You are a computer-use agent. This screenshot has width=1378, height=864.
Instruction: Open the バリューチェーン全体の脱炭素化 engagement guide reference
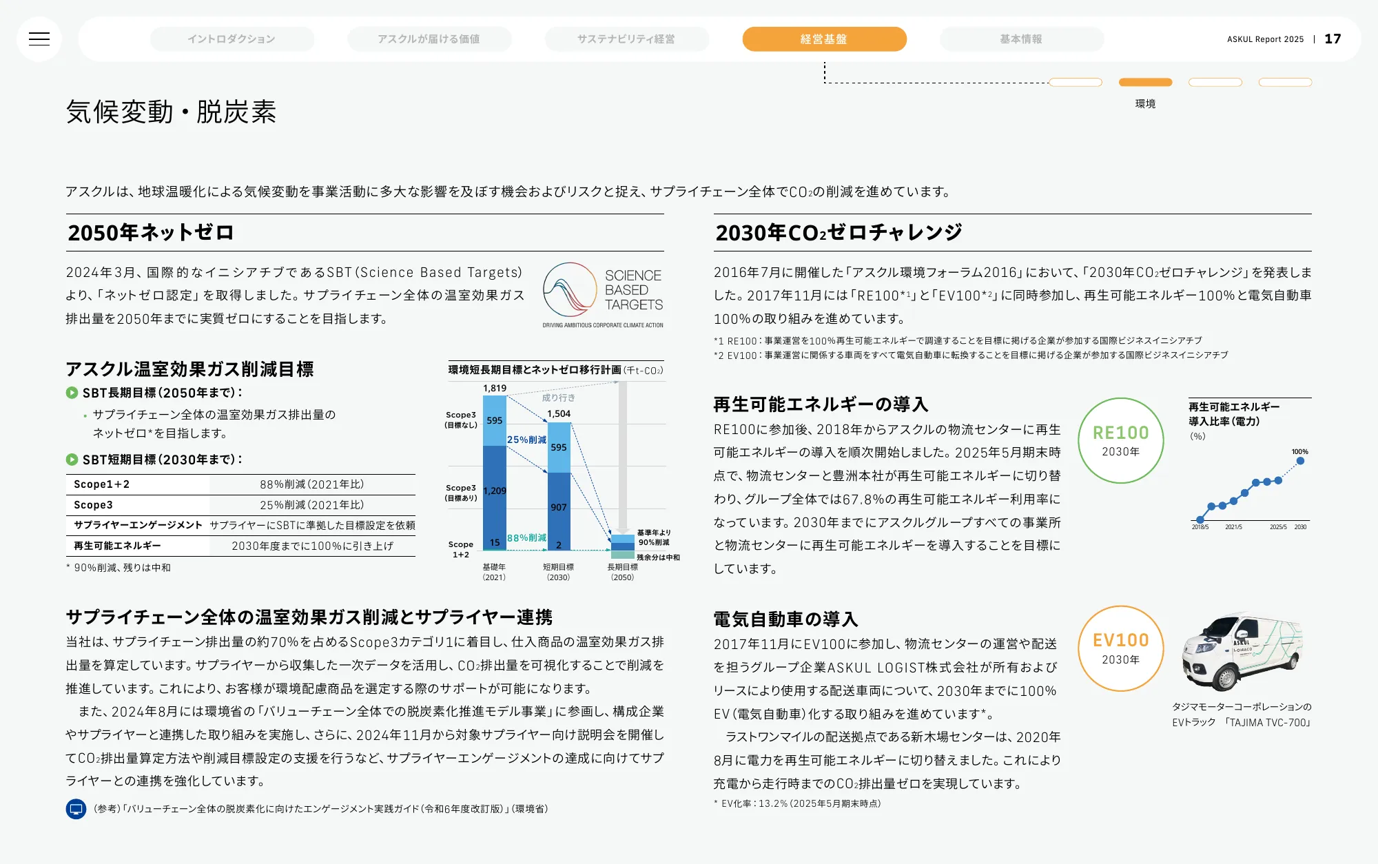(321, 809)
